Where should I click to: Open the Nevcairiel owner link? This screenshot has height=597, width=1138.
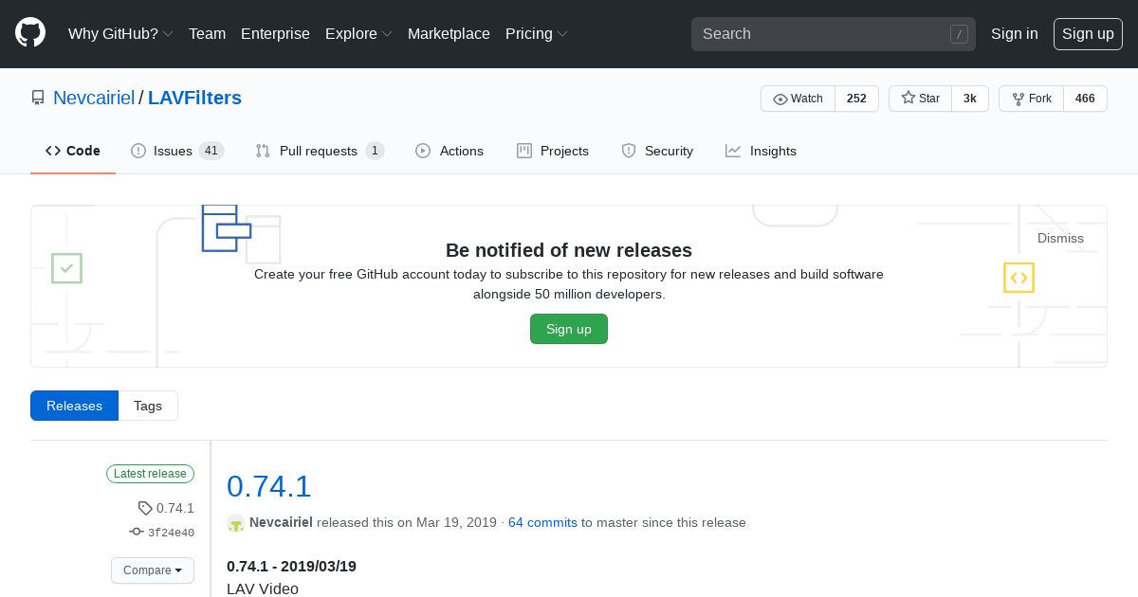pos(94,98)
